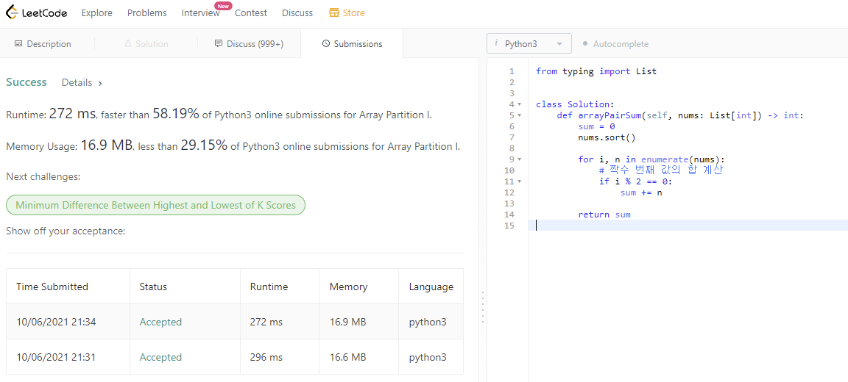Open the Accepted submission from 21:31
This screenshot has height=382, width=848.
(x=160, y=358)
